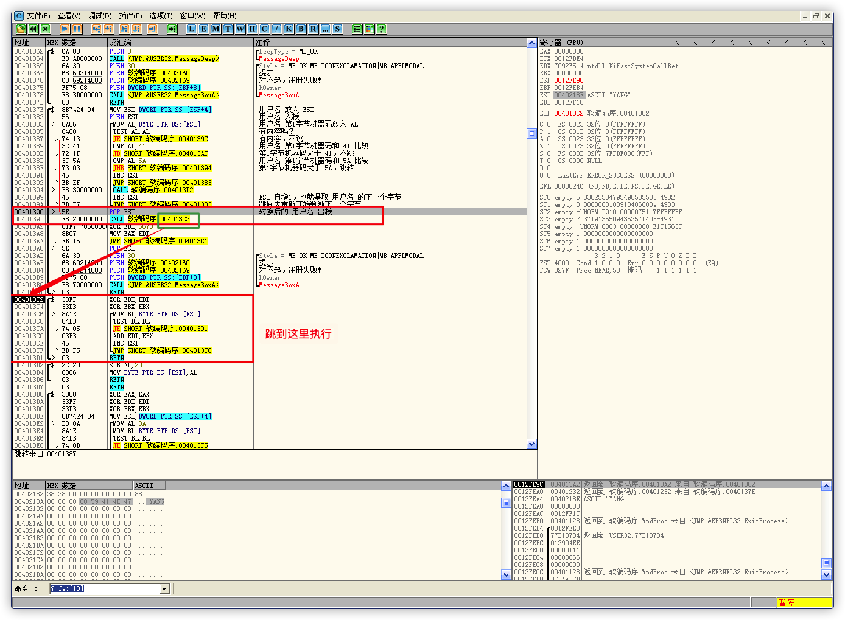
Task: Open the Memory map window (M icon)
Action: tap(216, 29)
